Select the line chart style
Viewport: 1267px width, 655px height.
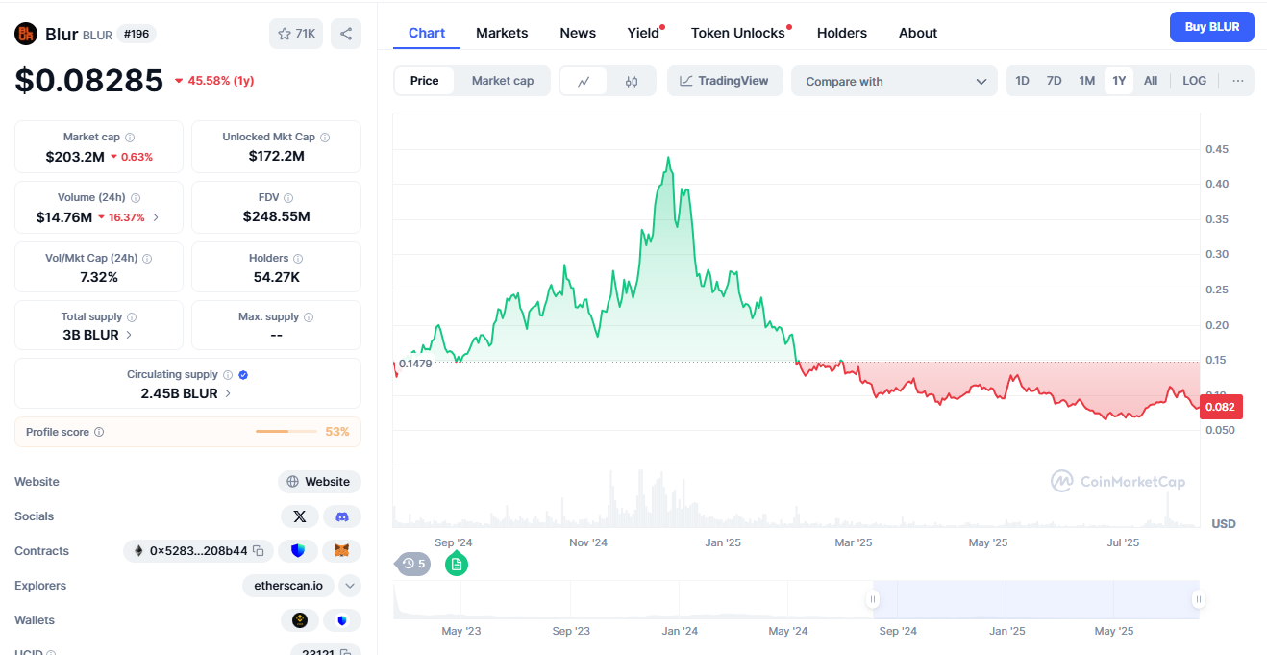click(584, 82)
